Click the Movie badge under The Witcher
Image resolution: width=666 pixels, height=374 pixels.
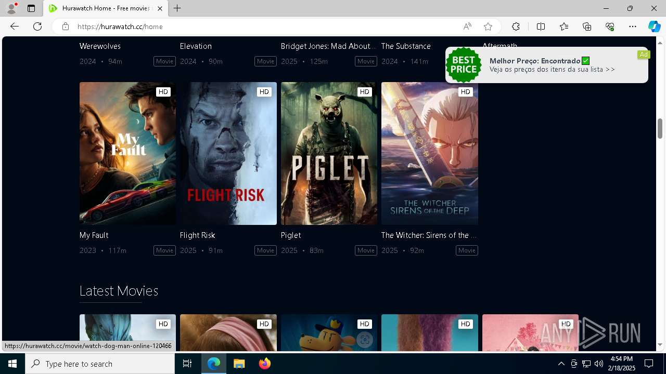[x=467, y=250]
